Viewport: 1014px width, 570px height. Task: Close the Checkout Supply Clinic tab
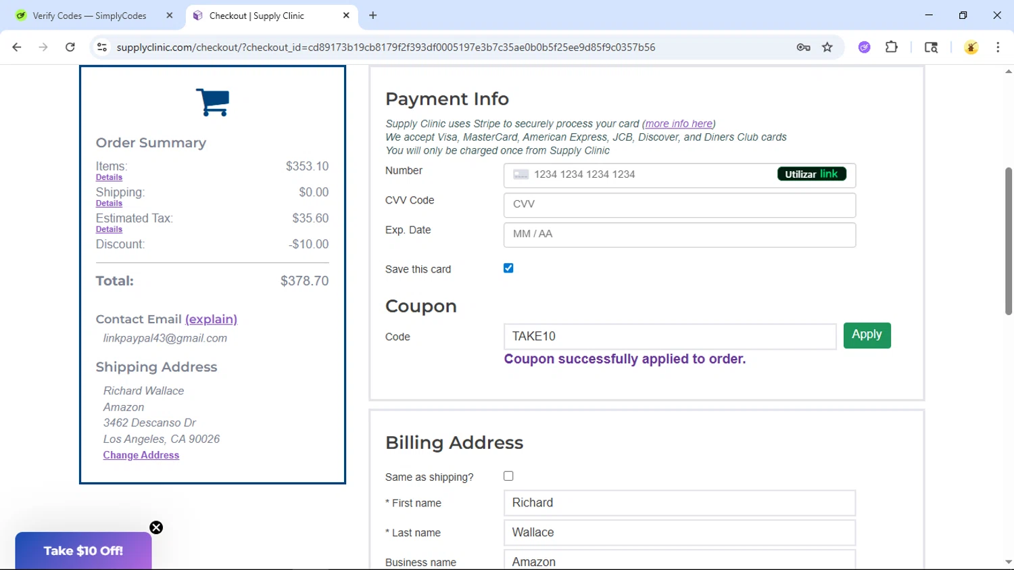click(346, 16)
